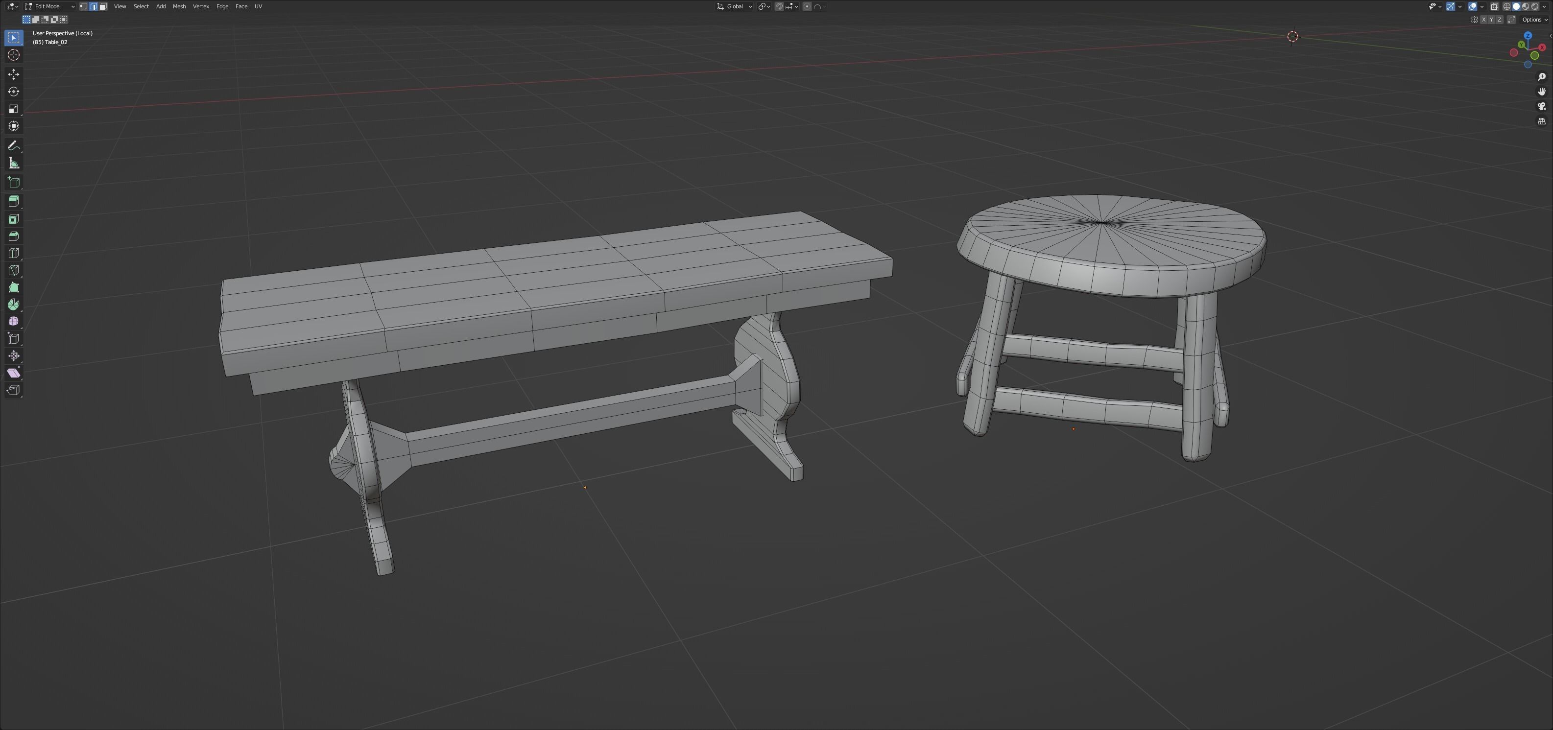Viewport: 1553px width, 730px height.
Task: Set selection mode to Subtract
Action: 45,20
